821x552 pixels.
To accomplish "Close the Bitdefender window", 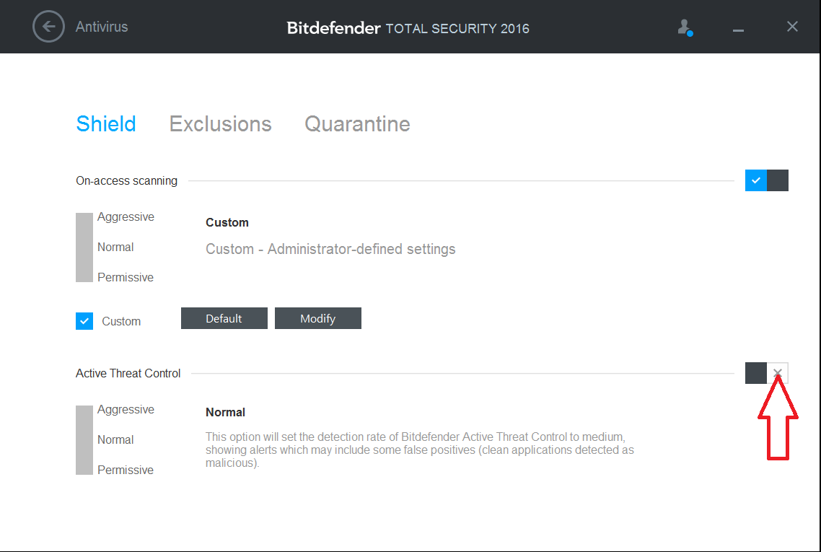I will (792, 26).
